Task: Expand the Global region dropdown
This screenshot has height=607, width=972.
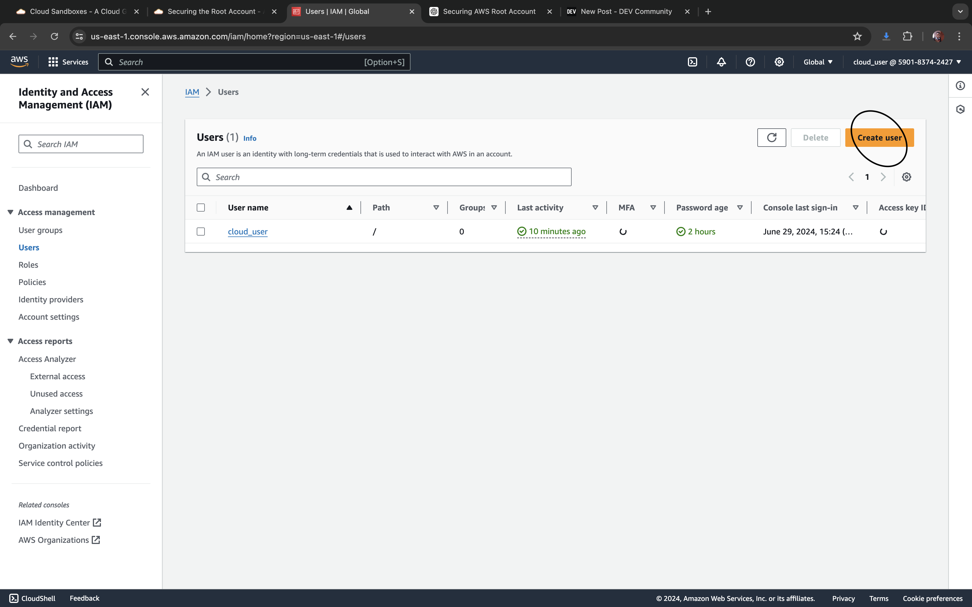Action: [x=818, y=62]
